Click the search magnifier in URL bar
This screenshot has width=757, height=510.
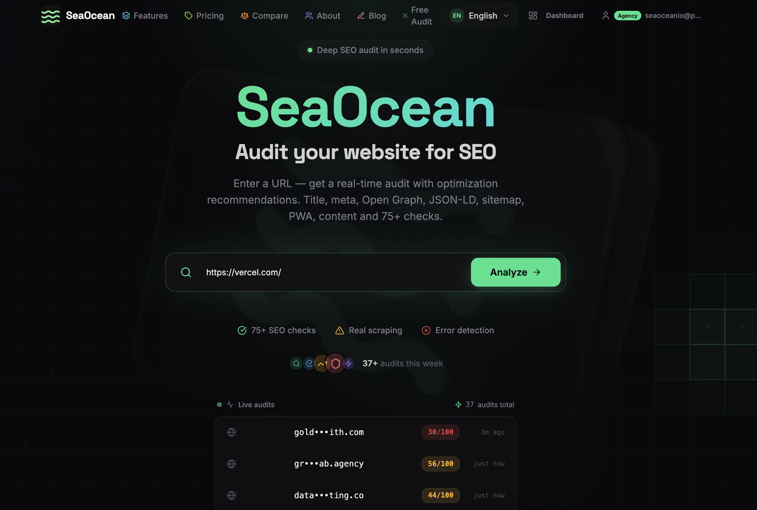point(186,272)
